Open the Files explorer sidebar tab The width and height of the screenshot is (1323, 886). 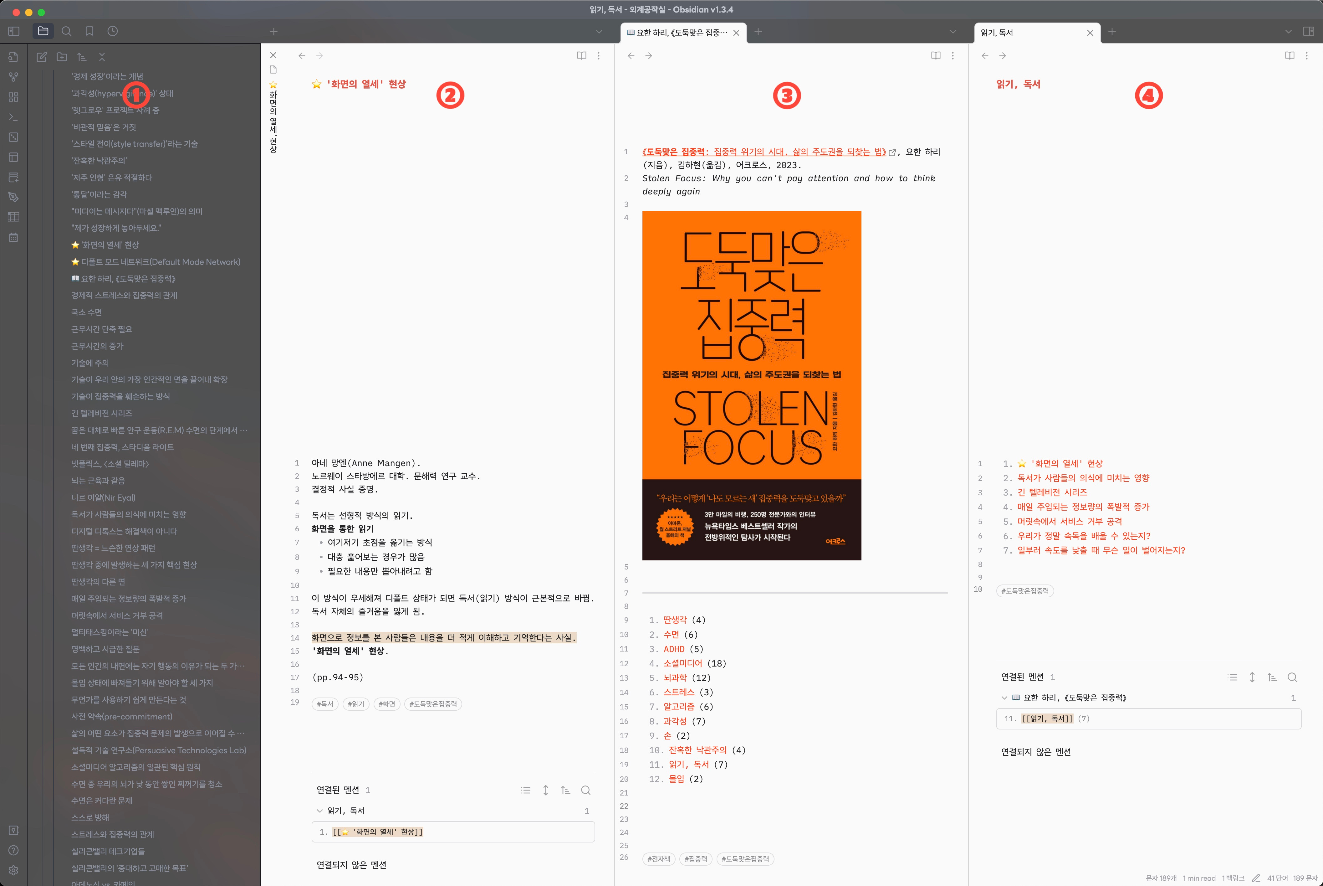[43, 31]
